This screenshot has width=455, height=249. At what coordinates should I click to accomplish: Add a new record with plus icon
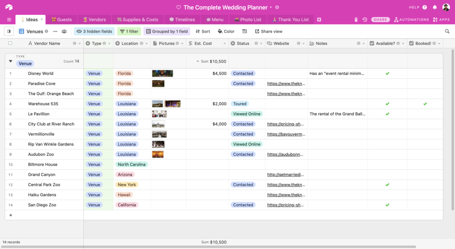(x=11, y=215)
